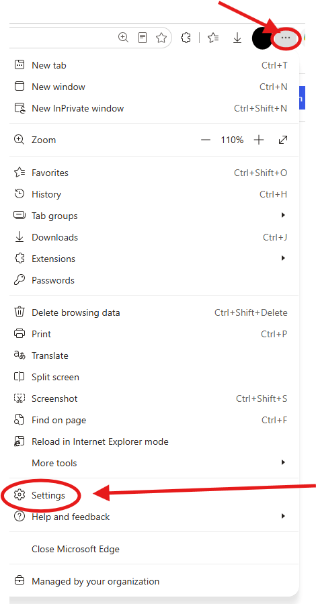Click the three-dot Settings and more button
Image resolution: width=316 pixels, height=604 pixels.
pyautogui.click(x=286, y=38)
